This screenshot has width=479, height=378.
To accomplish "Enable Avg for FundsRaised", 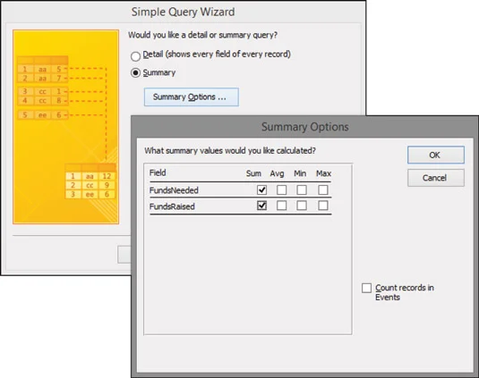I will 281,206.
